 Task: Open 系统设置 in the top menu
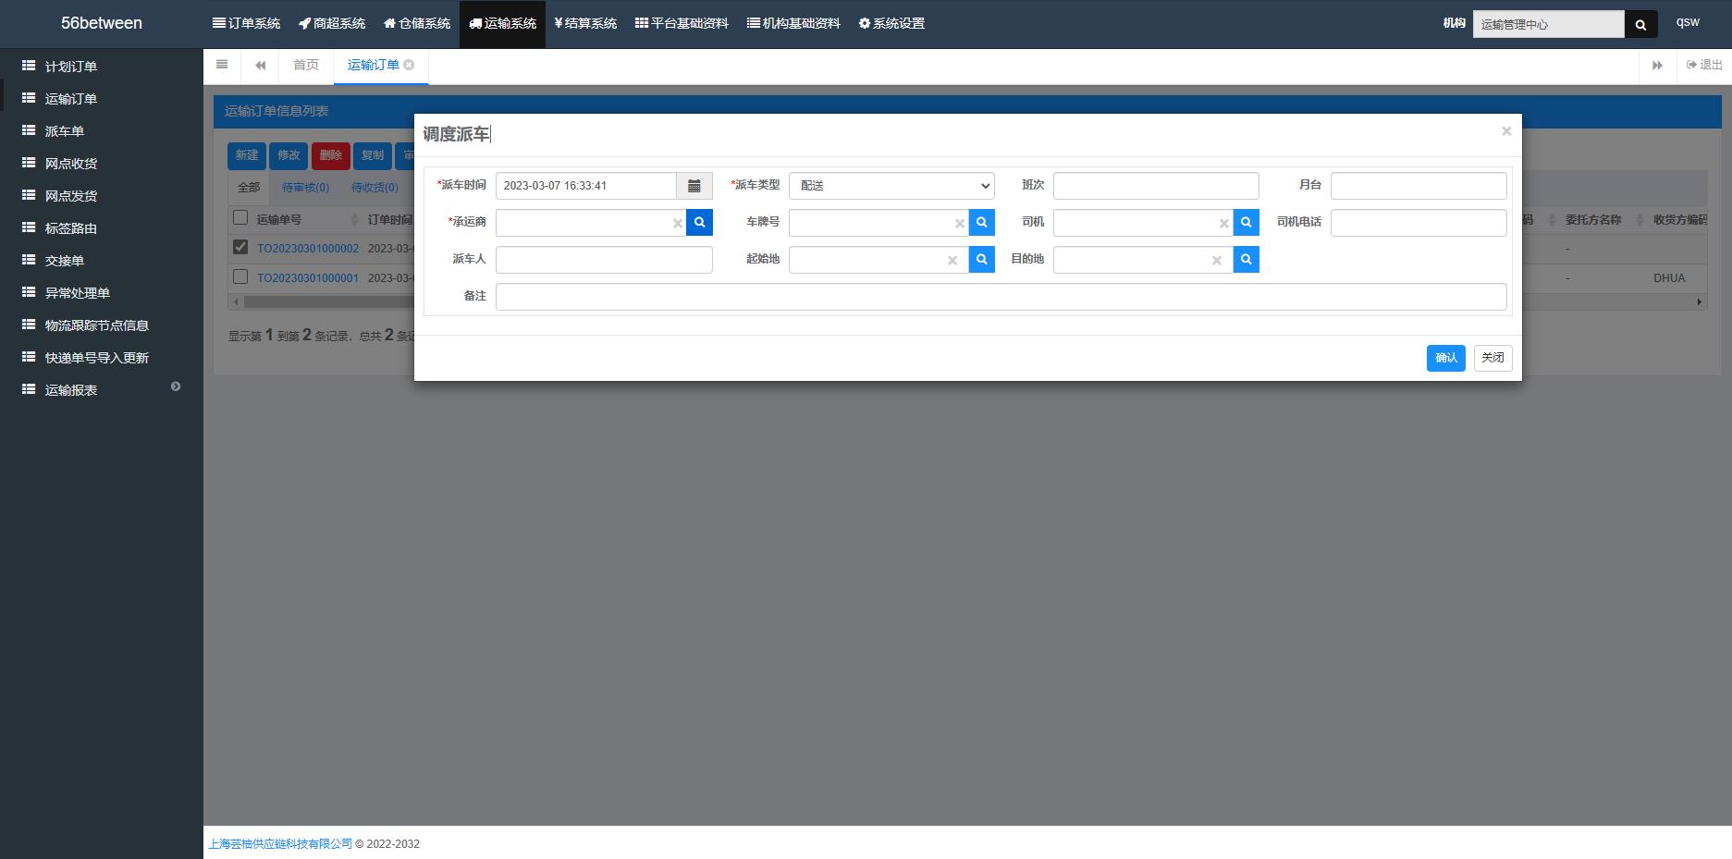pyautogui.click(x=891, y=24)
